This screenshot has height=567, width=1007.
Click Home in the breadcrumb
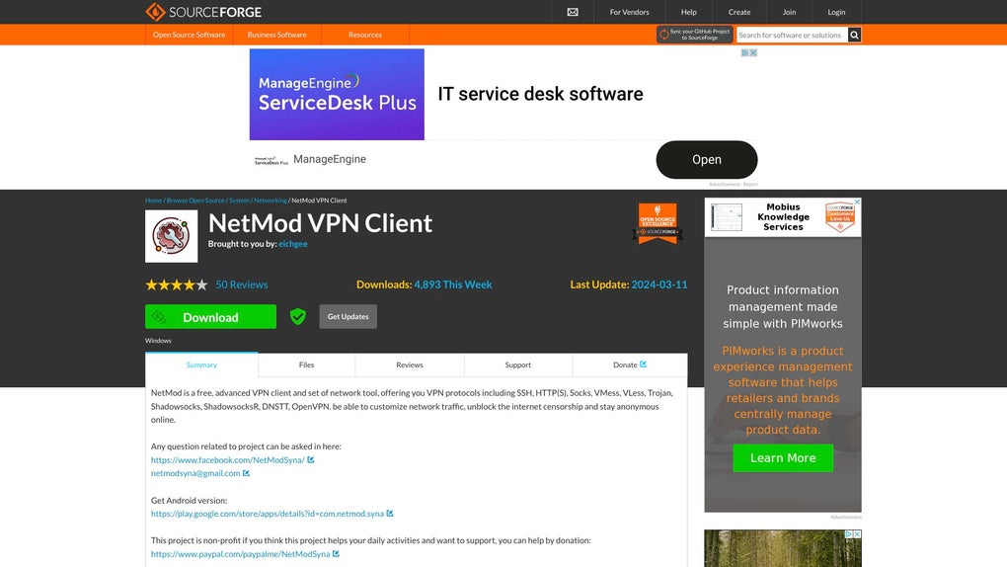pyautogui.click(x=153, y=201)
